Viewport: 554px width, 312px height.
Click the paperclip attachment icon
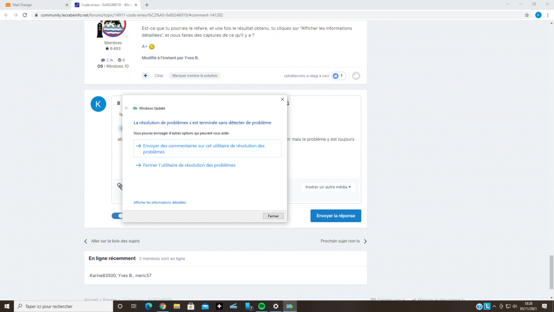120,186
